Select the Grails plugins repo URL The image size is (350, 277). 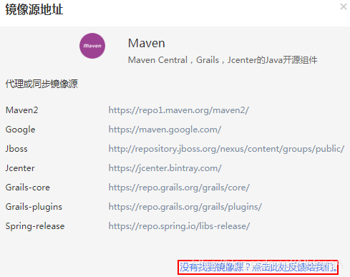185,207
